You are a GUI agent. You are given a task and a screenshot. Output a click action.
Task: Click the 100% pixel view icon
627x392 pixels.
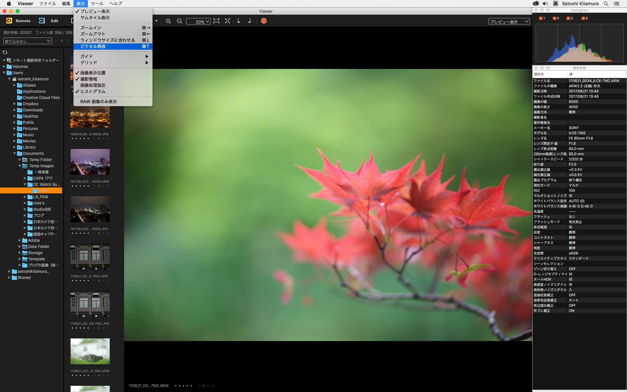(x=228, y=21)
